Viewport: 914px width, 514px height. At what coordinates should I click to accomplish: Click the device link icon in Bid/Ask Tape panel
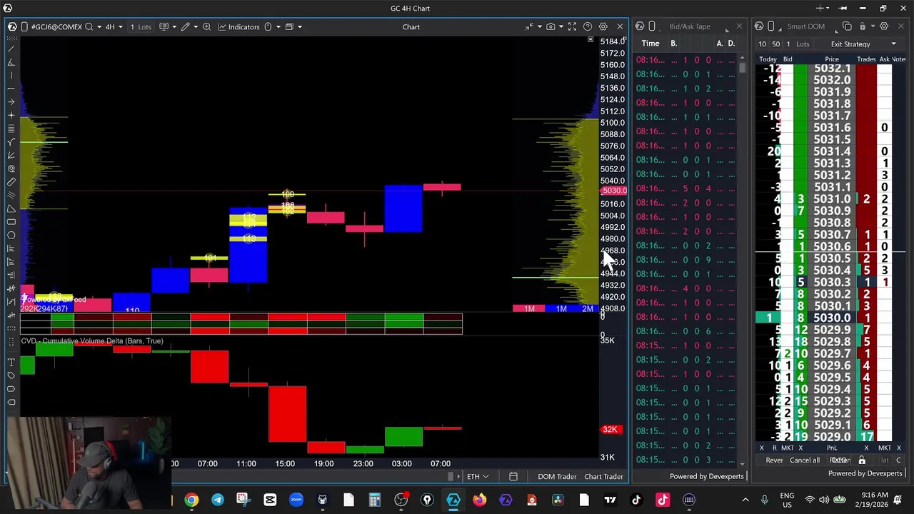[652, 26]
